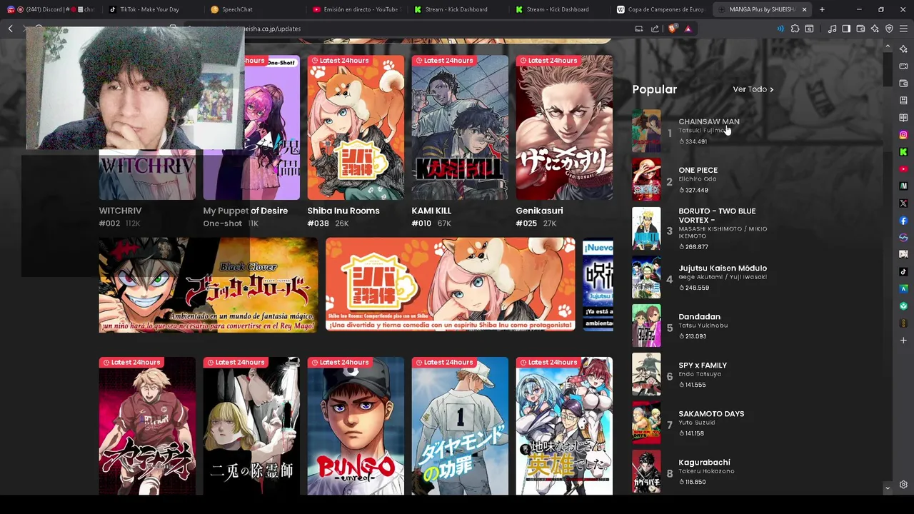The image size is (914, 514).
Task: Open the Black Clover promotional banner
Action: coord(209,285)
